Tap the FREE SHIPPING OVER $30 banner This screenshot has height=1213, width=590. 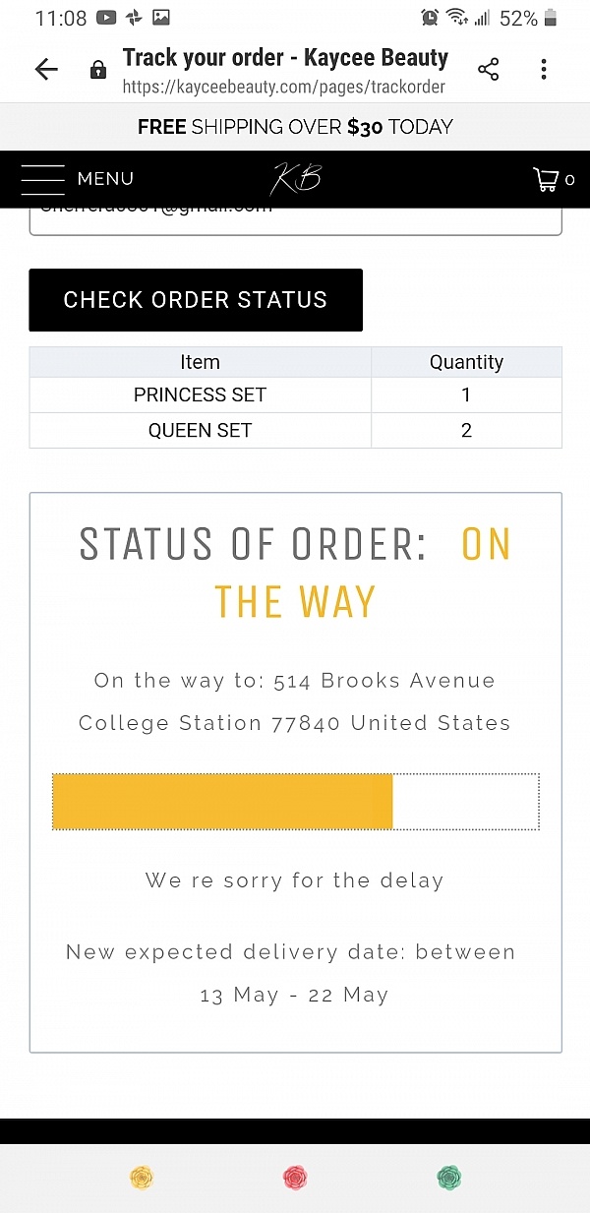click(295, 127)
